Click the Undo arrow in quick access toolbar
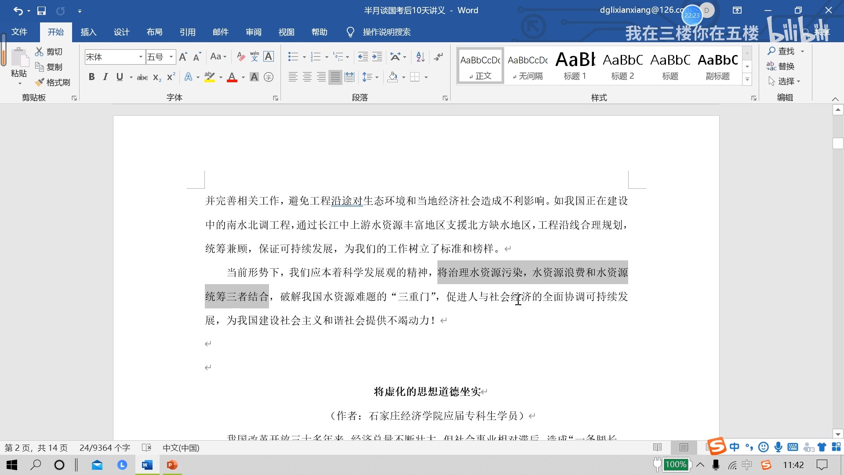 pos(18,11)
